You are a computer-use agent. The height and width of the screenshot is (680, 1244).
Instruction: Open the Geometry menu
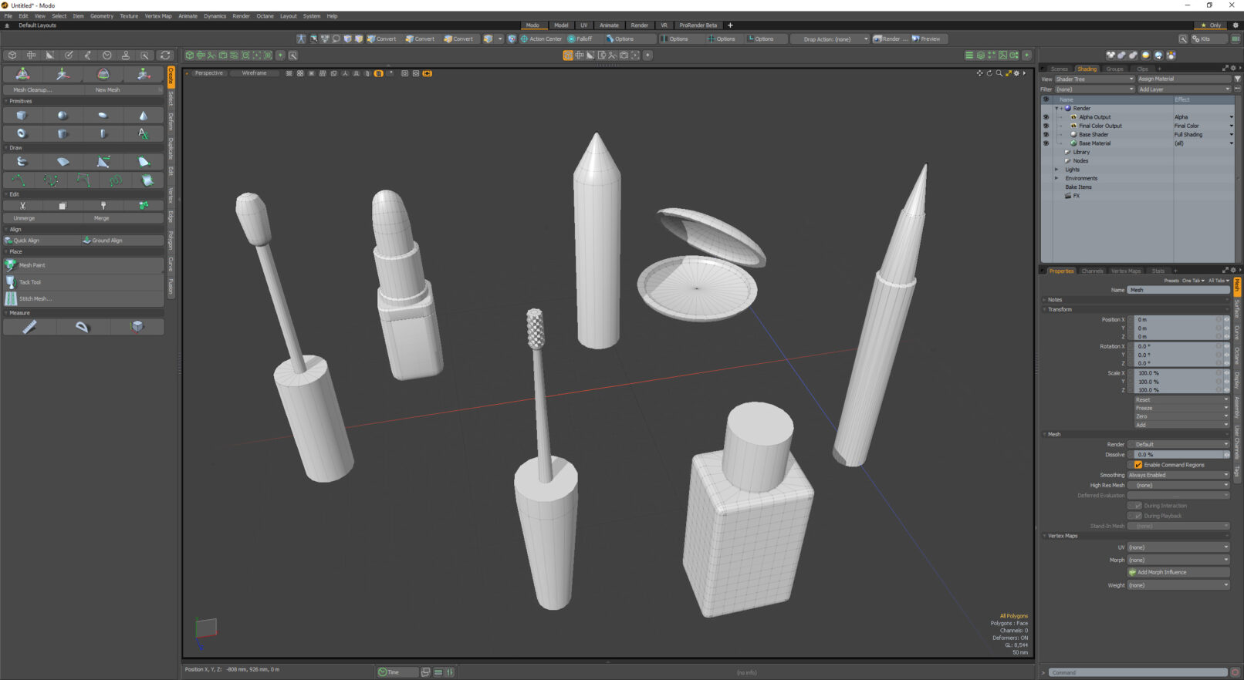pos(101,15)
